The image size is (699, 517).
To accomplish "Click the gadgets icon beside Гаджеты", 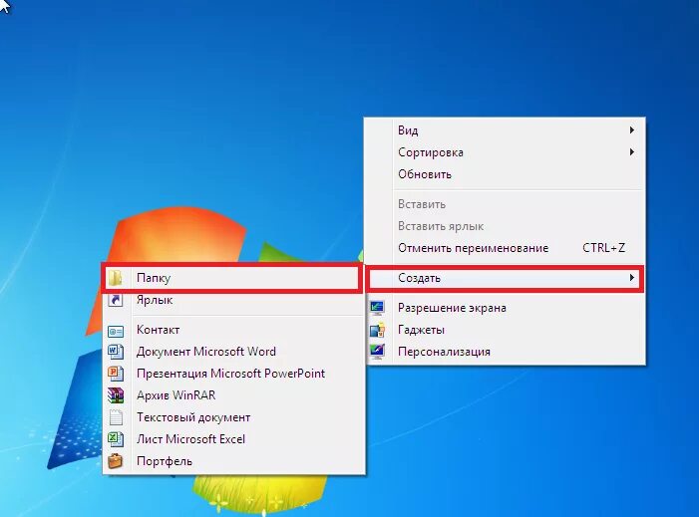I will (377, 330).
